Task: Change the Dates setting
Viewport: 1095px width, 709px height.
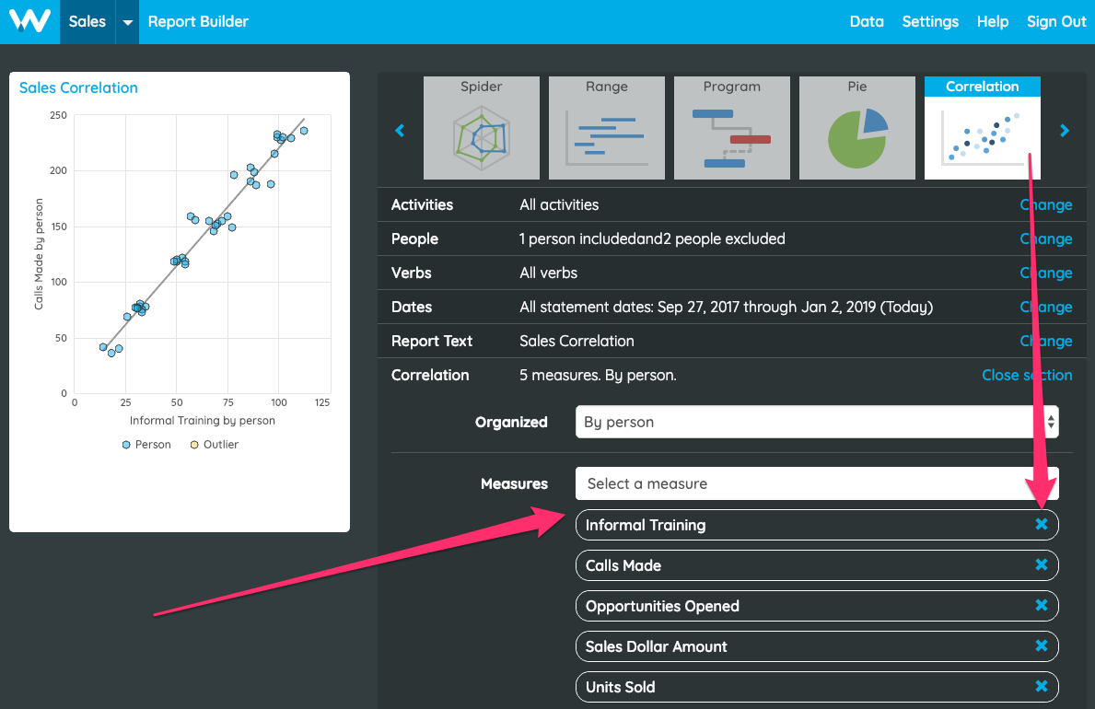Action: click(x=1045, y=307)
